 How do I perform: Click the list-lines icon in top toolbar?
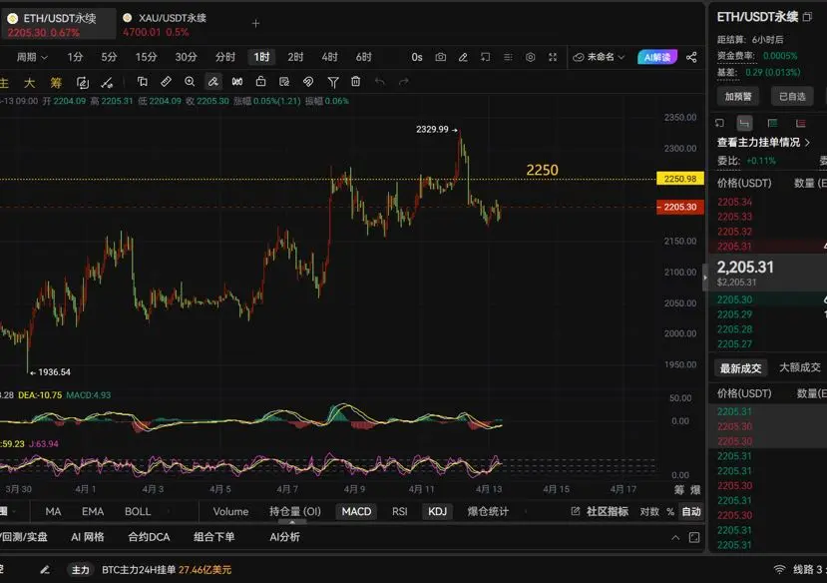(x=508, y=57)
